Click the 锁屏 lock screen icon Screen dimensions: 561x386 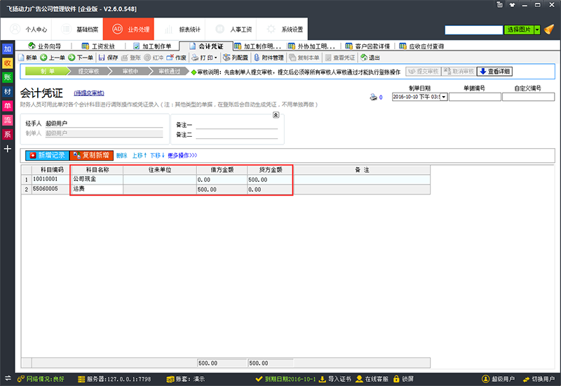(x=397, y=379)
